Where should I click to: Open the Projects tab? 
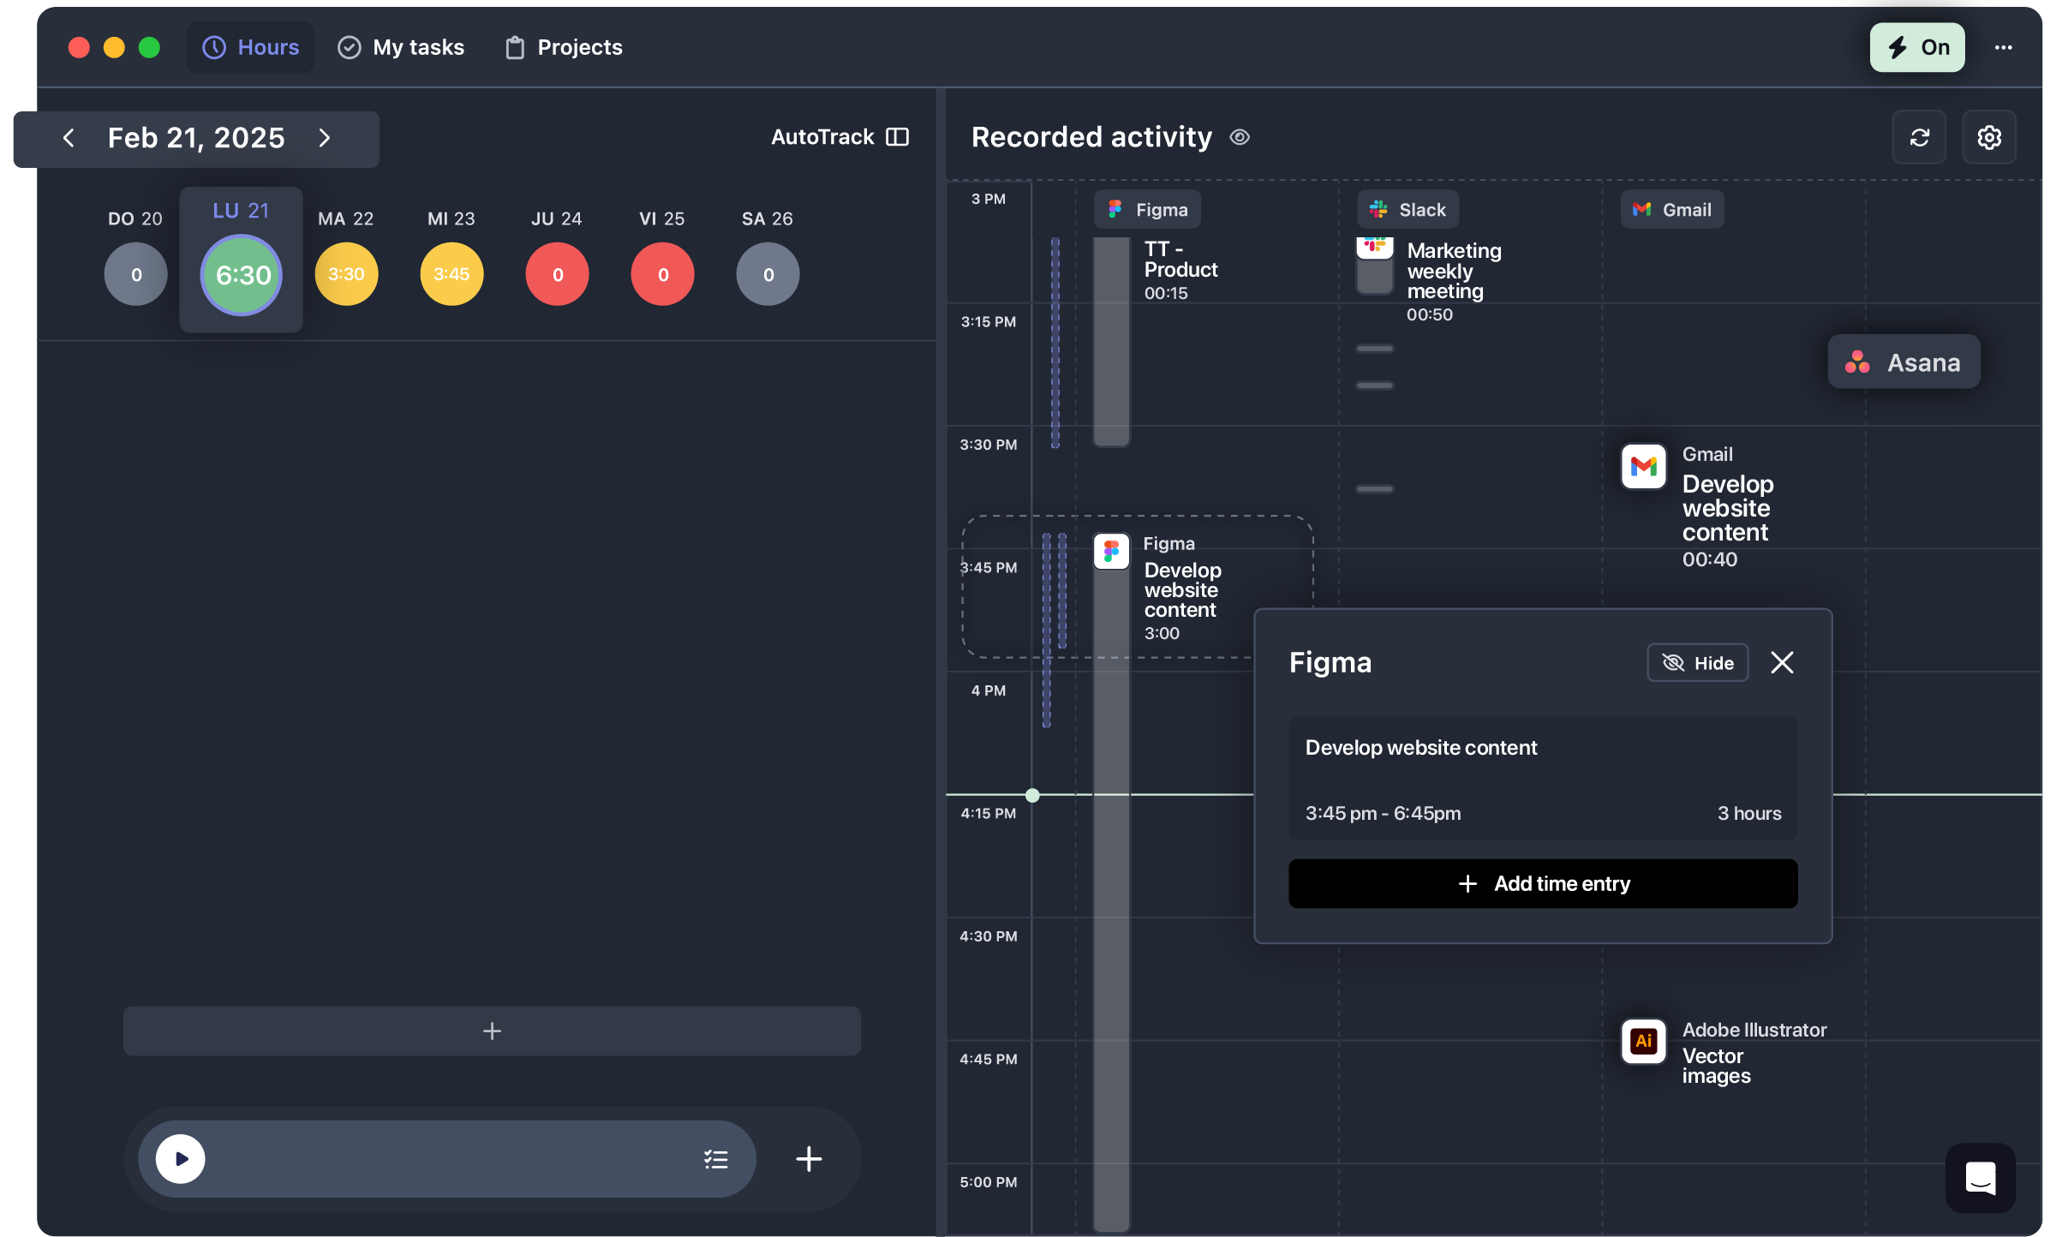564,48
